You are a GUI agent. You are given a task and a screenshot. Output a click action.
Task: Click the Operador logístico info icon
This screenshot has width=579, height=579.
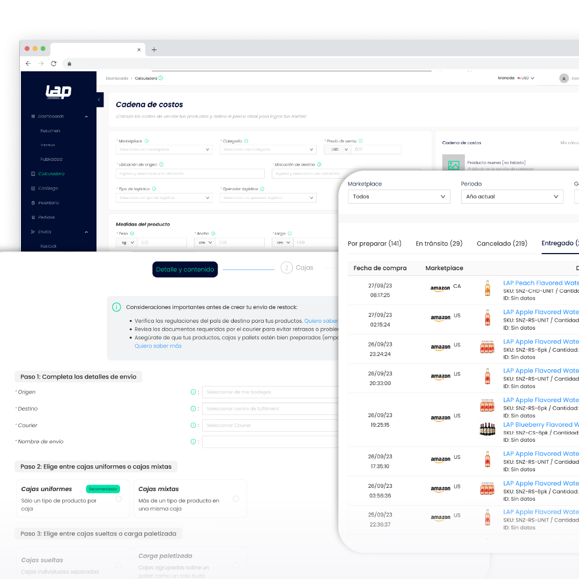click(x=262, y=189)
